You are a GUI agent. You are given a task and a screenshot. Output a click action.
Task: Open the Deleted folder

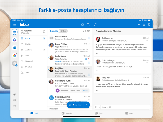pos(33,67)
